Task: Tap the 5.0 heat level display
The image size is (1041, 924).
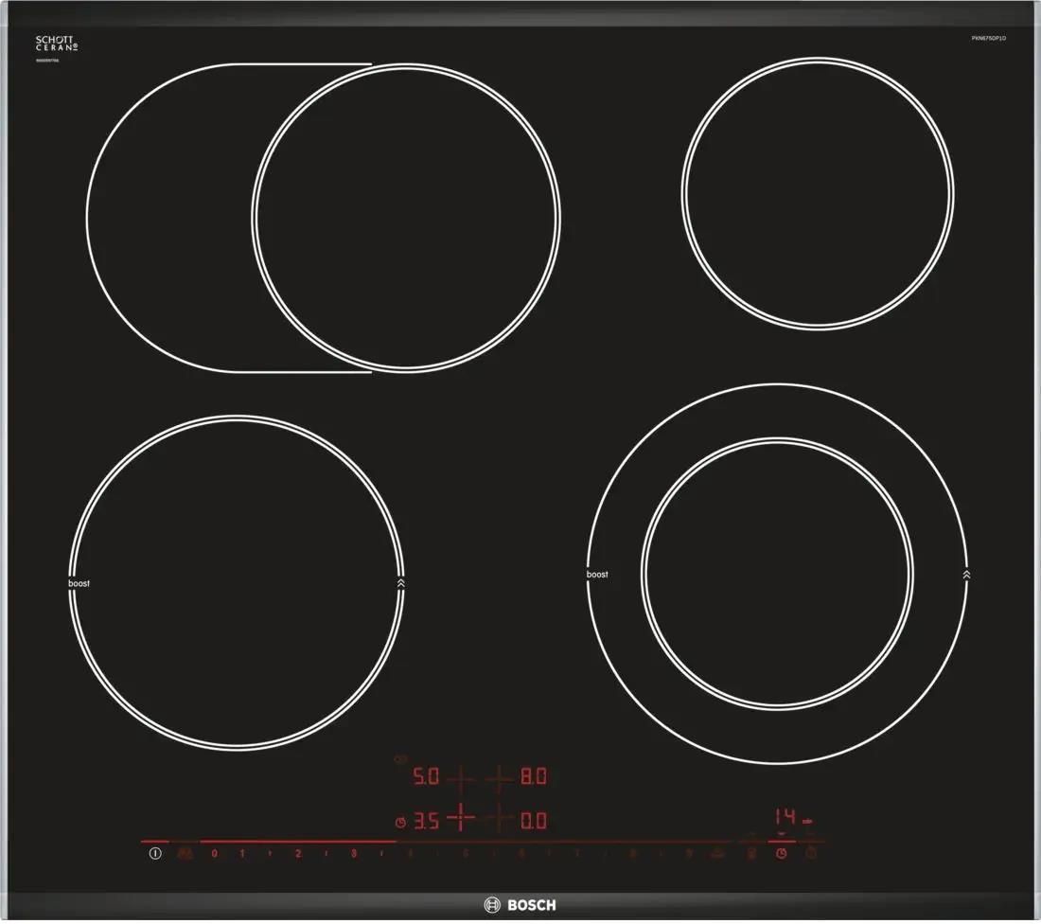Action: coord(425,778)
